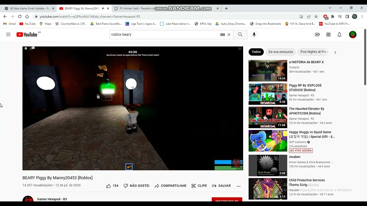The image size is (367, 206).
Task: Open the browser share page icon
Action: 309,17
